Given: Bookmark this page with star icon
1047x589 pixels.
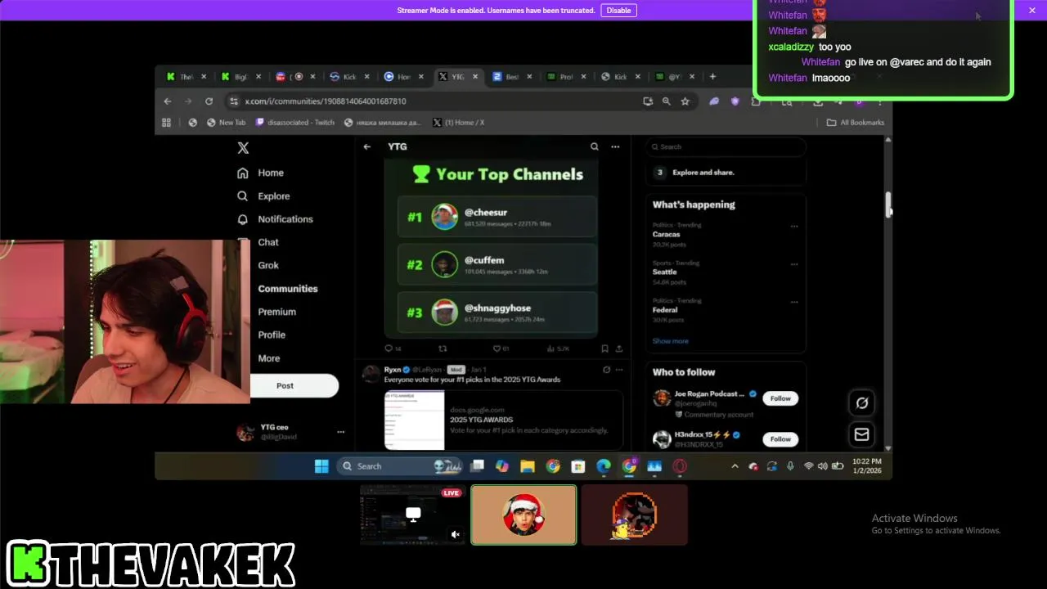Looking at the screenshot, I should click(x=685, y=101).
